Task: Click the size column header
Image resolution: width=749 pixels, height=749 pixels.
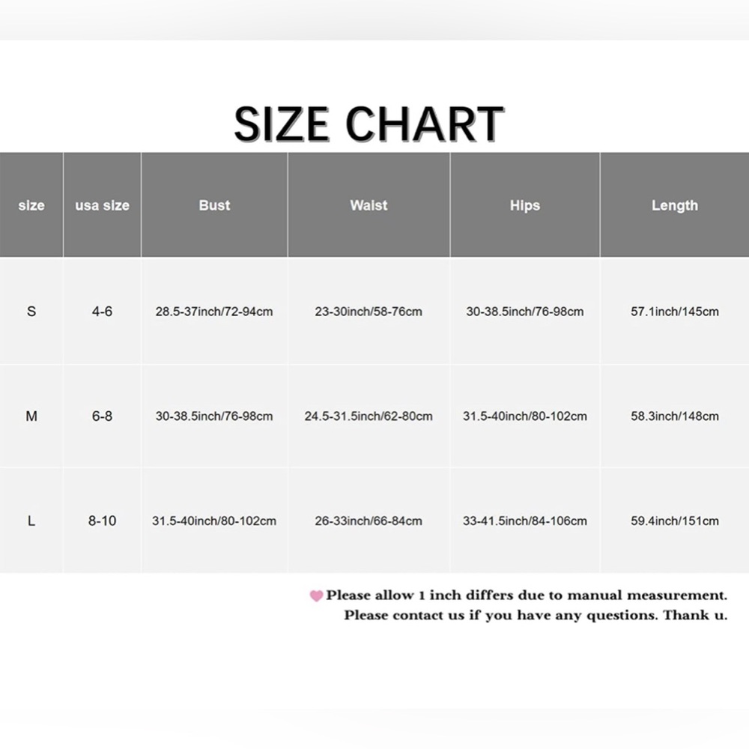Action: point(31,205)
